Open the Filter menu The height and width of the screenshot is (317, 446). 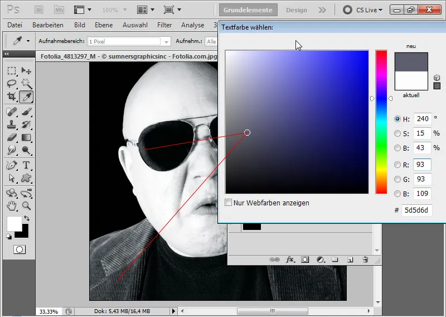pyautogui.click(x=164, y=25)
